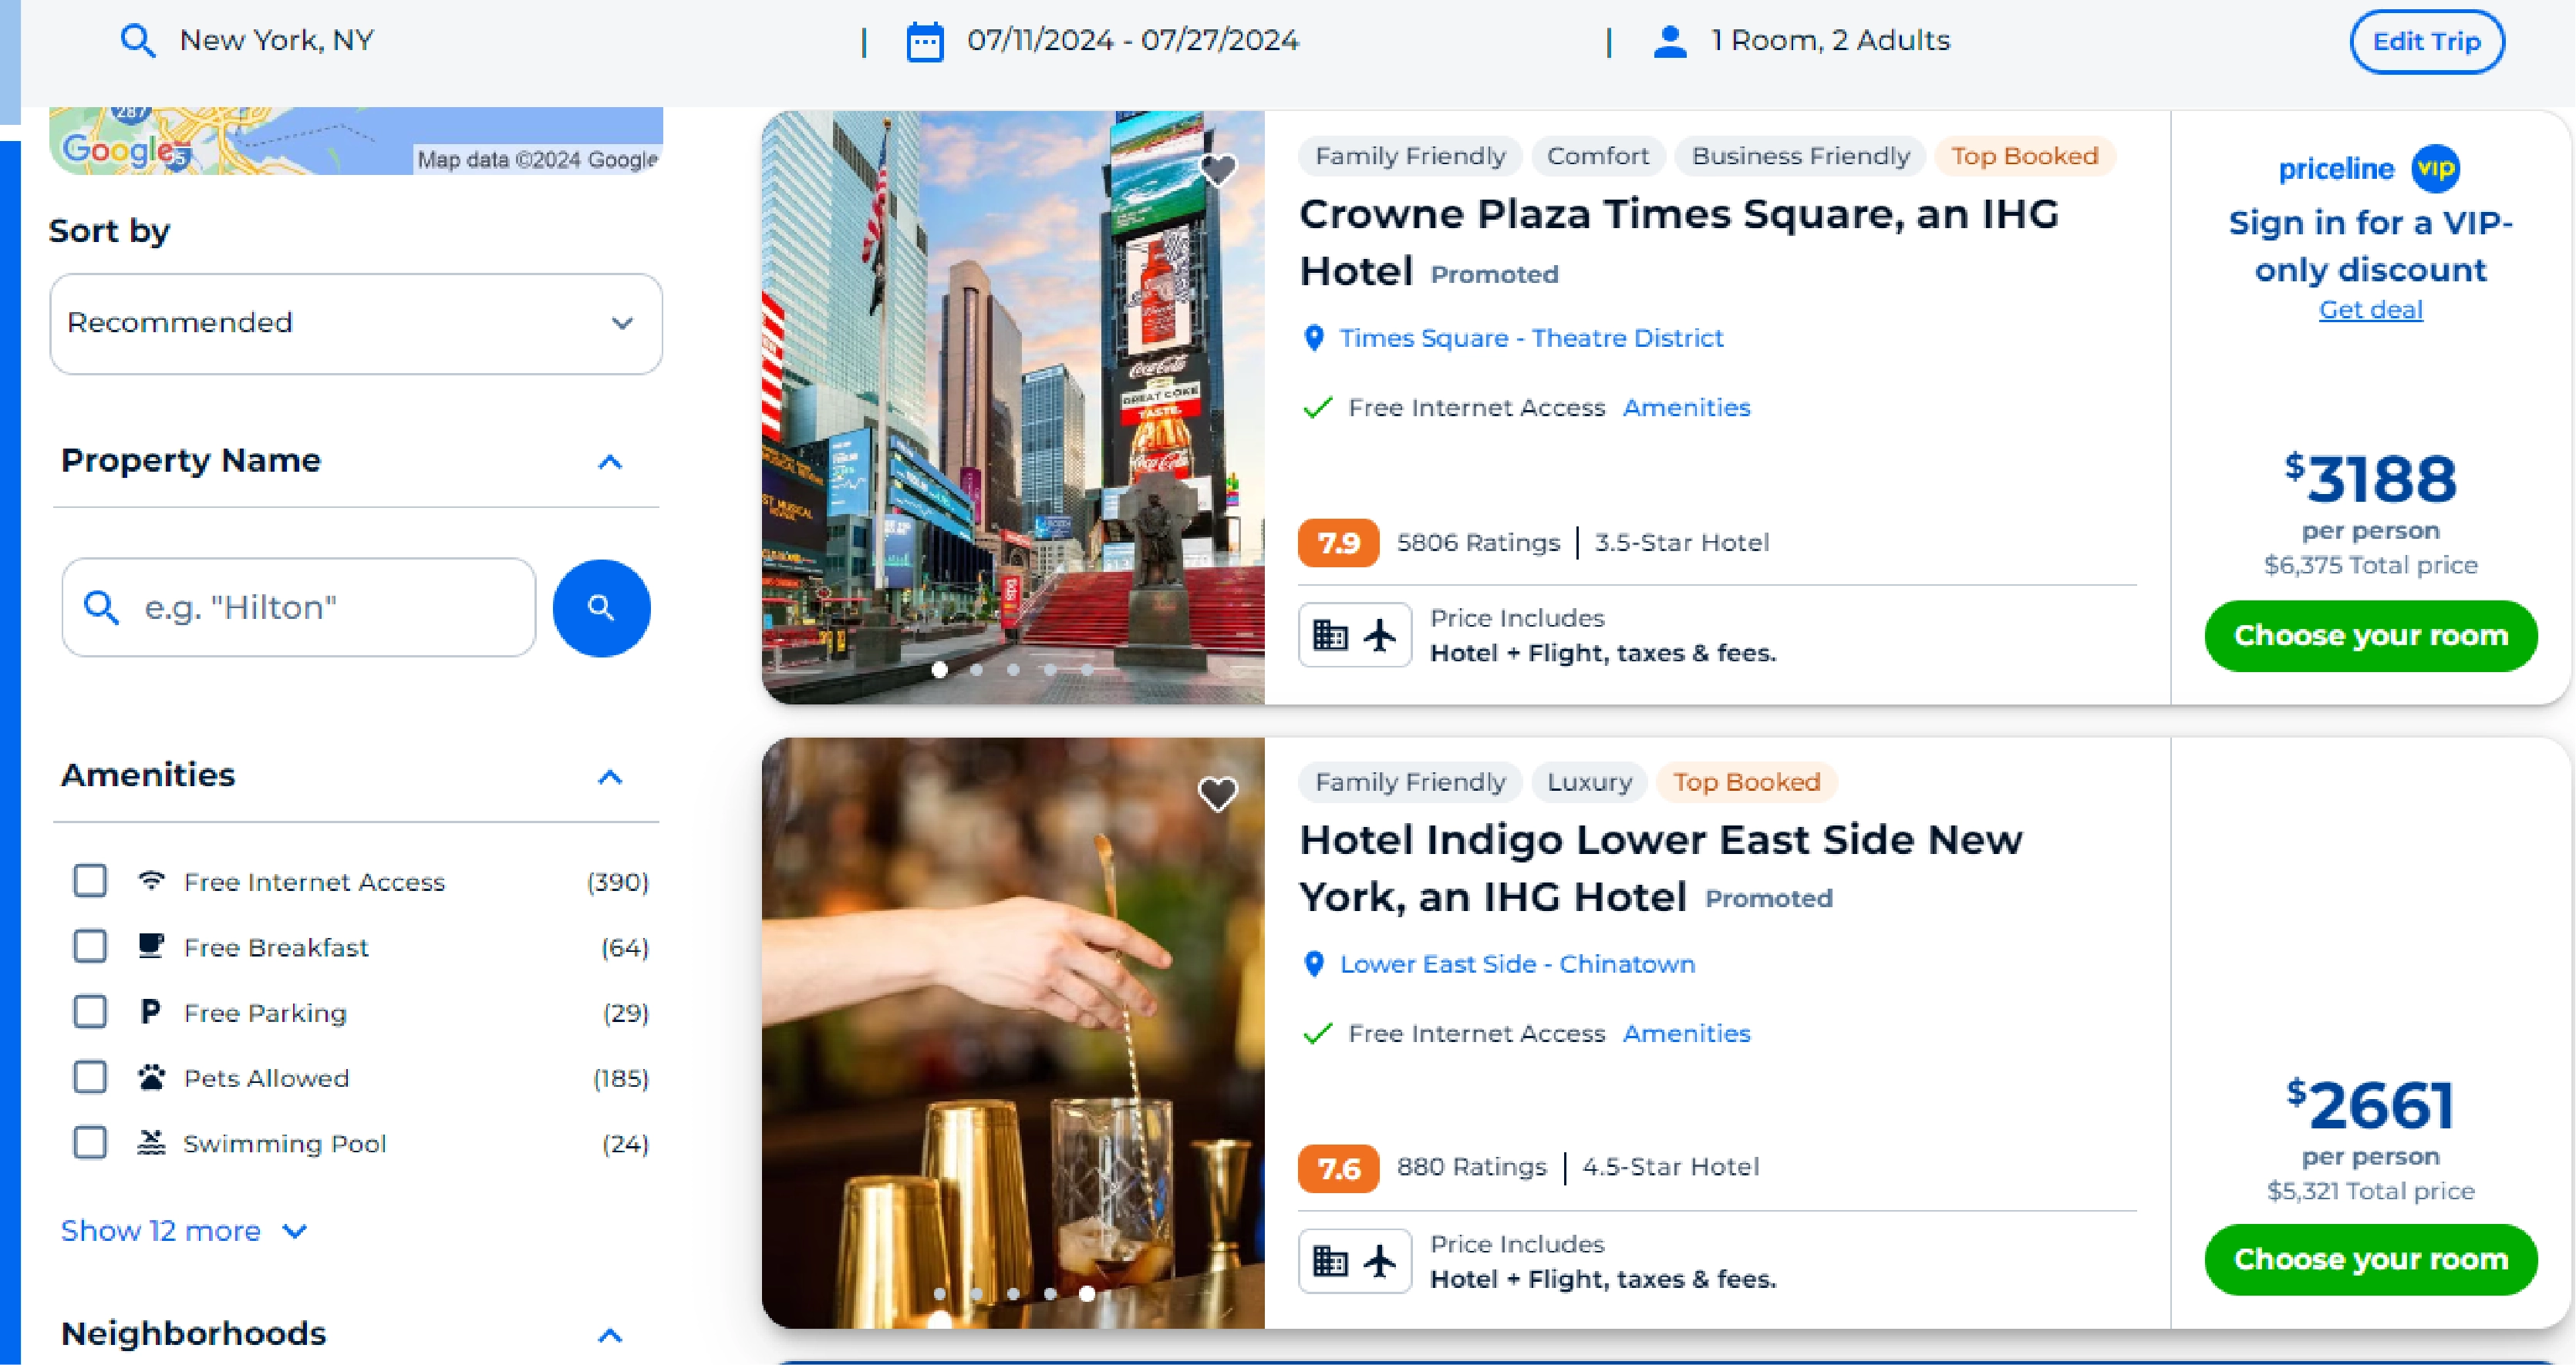Click the person icon next to 1 Room, 2 Adults
This screenshot has height=1365, width=2576.
(1668, 40)
